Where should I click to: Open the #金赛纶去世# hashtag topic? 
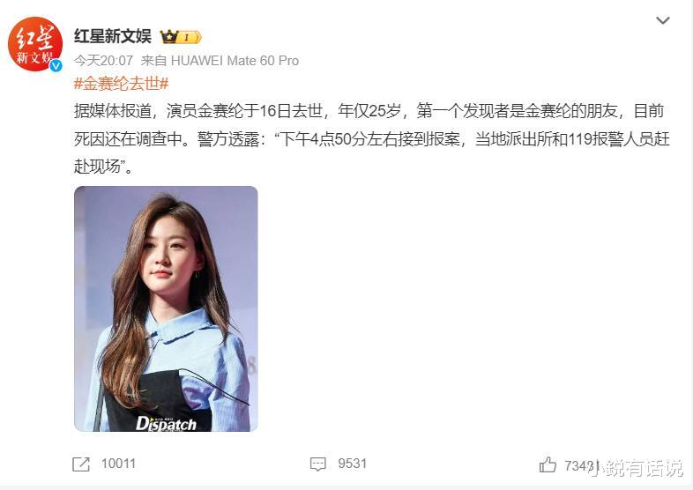point(121,83)
